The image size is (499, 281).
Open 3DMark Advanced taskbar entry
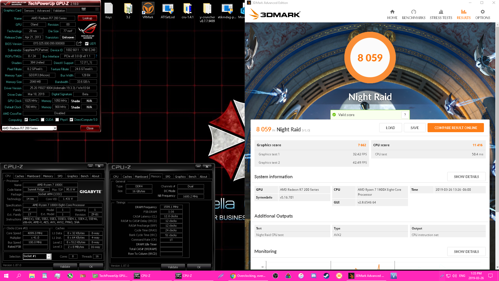click(366, 276)
